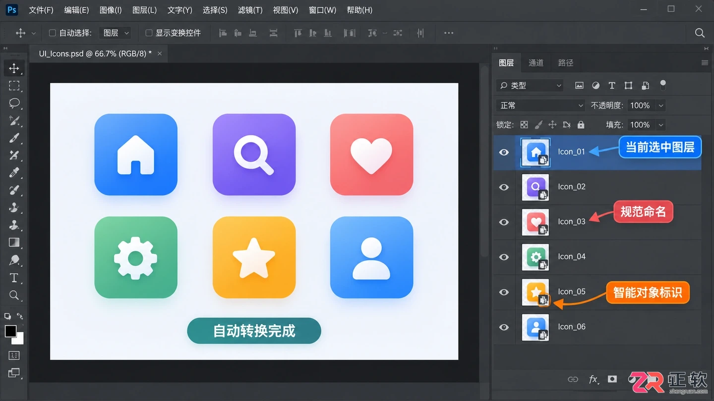Enable the 显示变换控件 checkbox
The width and height of the screenshot is (714, 401).
pyautogui.click(x=149, y=33)
